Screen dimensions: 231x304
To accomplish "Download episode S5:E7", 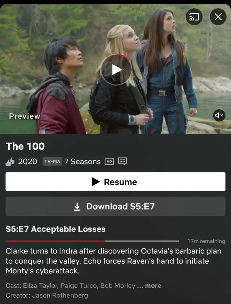I will point(115,206).
